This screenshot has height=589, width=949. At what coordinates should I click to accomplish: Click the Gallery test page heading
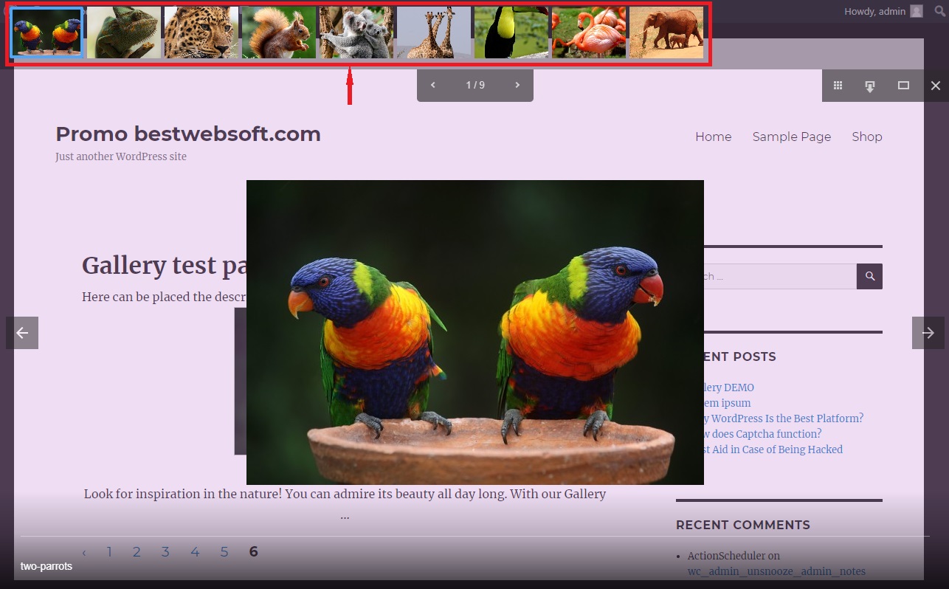coord(164,266)
